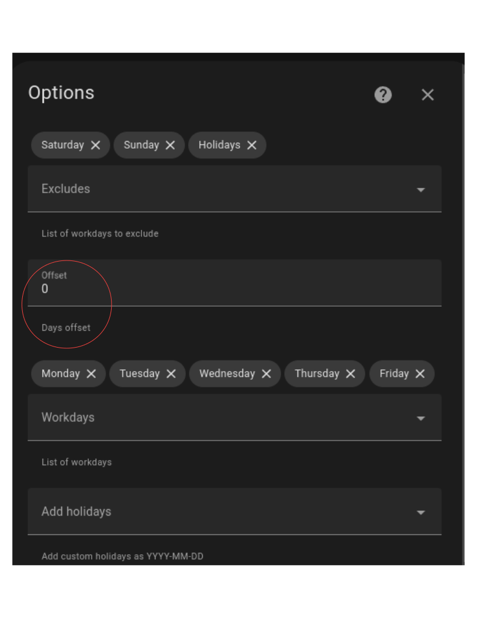Open the Workdays selection dropdown

tap(234, 417)
